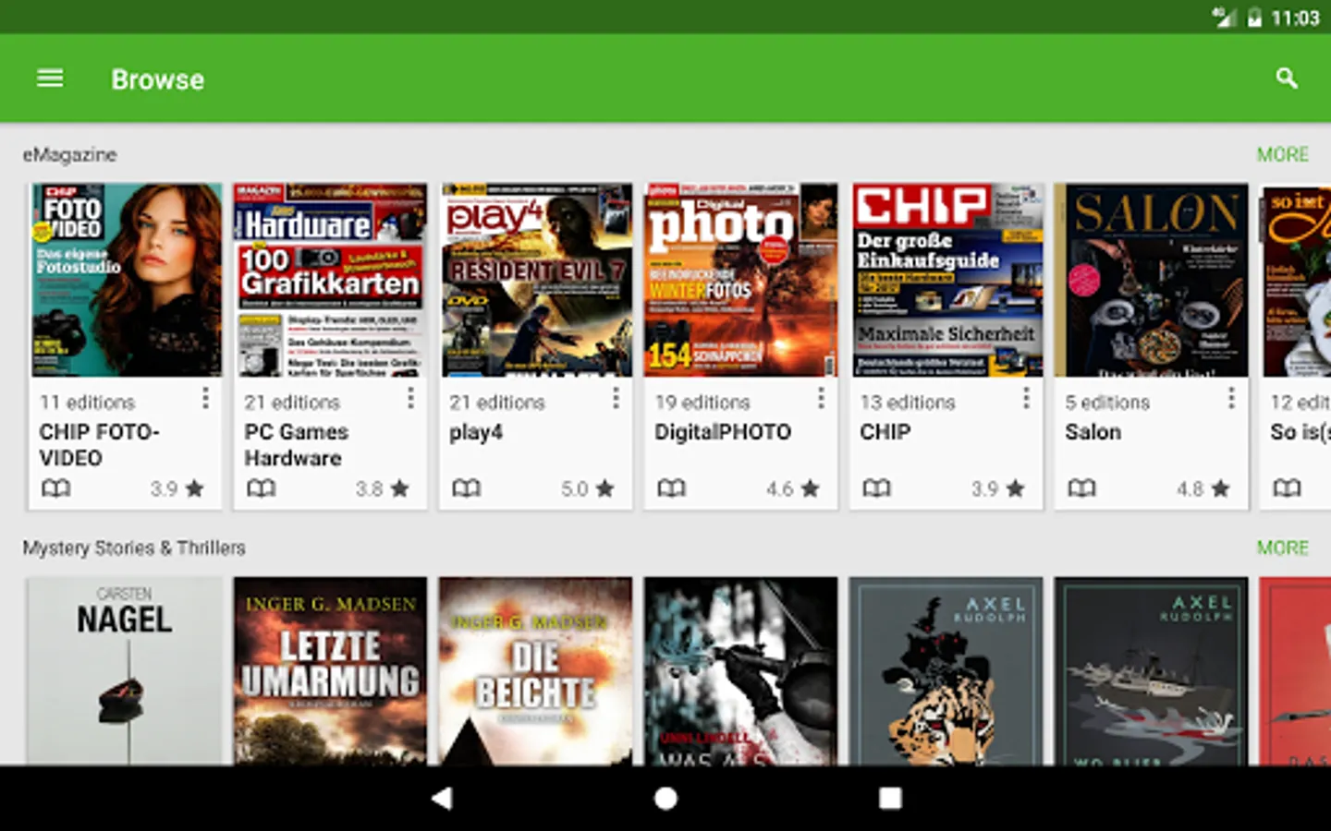Viewport: 1331px width, 831px height.
Task: Select the PC Games Hardware title
Action: tap(296, 445)
